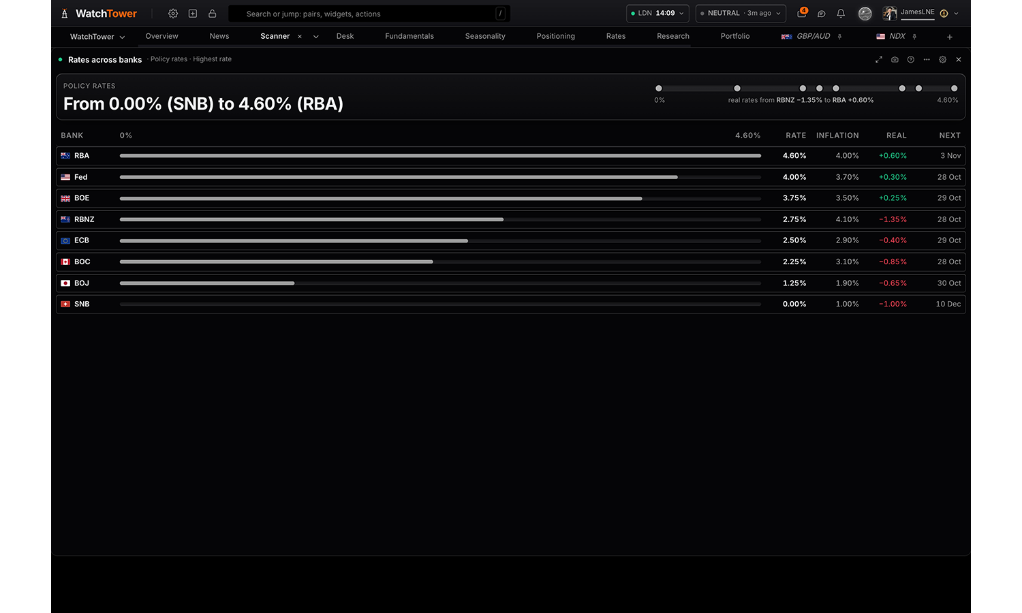The height and width of the screenshot is (613, 1022).
Task: Open the Rates across banks widget settings gear
Action: click(x=943, y=60)
